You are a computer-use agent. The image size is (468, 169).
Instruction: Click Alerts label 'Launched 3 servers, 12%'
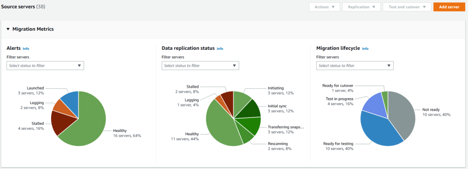pyautogui.click(x=31, y=90)
